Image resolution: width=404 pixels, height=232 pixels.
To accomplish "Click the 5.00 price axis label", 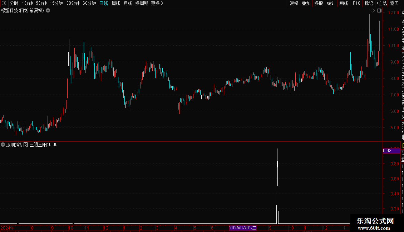I will click(394, 127).
